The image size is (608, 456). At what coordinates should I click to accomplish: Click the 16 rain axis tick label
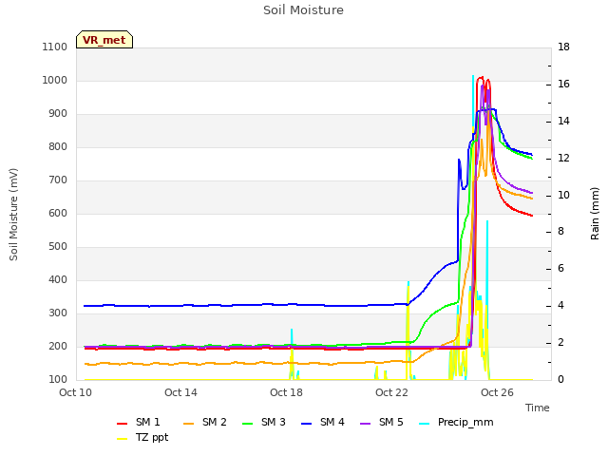[x=563, y=85]
